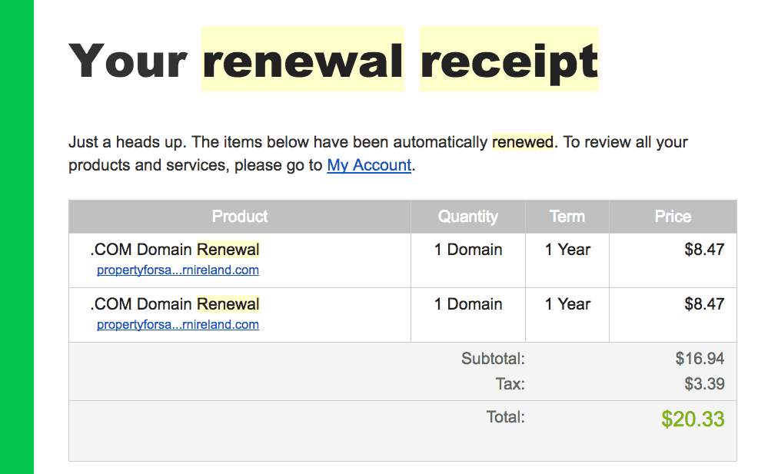Viewport: 768px width, 474px height.
Task: Click the '1 Year' term in the second row
Action: coord(567,304)
